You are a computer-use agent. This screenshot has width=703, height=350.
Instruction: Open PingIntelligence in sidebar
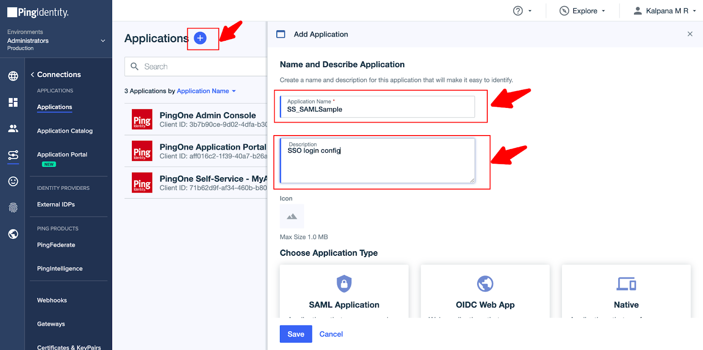tap(60, 268)
